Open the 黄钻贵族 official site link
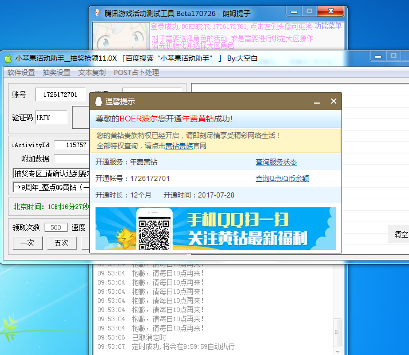The image size is (409, 355). pyautogui.click(x=179, y=145)
